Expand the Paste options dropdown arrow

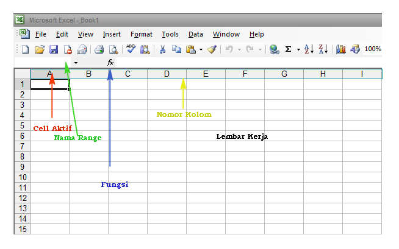(201, 49)
